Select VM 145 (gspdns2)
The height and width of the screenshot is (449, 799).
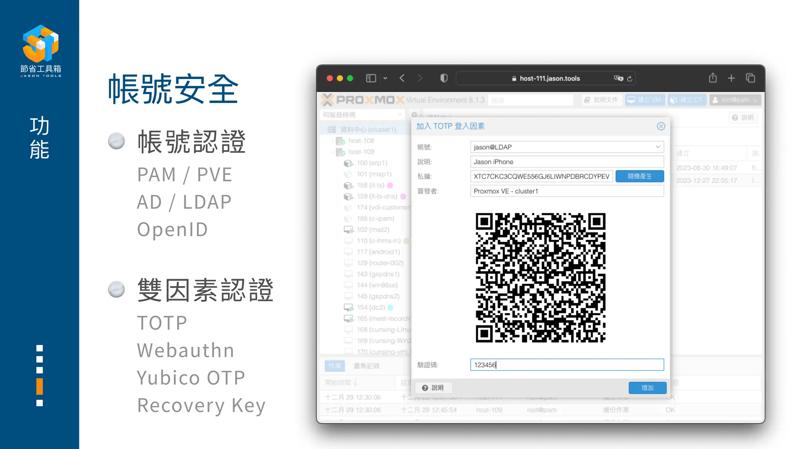coord(378,296)
